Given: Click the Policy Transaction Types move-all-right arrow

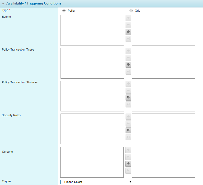Looking at the screenshot, I should pos(128,65).
